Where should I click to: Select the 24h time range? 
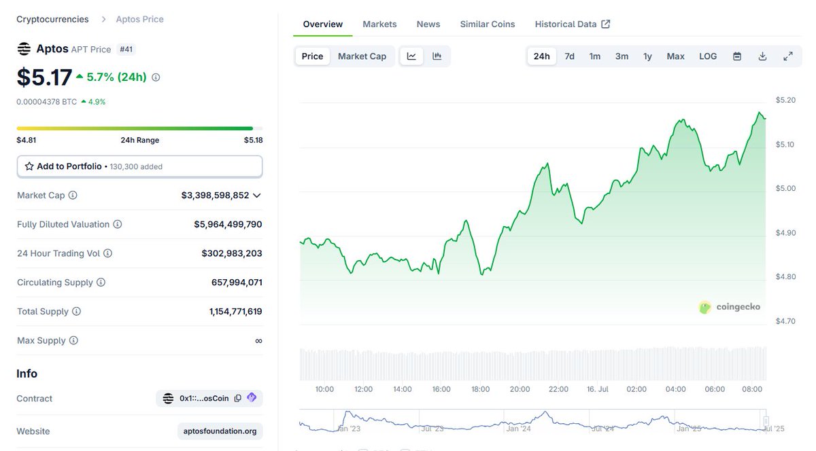[542, 56]
